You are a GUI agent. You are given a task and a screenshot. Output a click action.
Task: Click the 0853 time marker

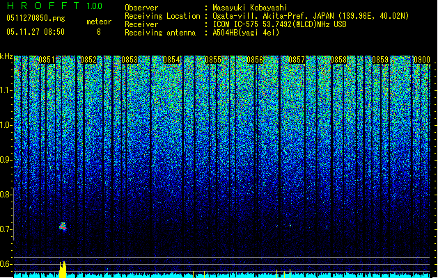tap(130, 60)
